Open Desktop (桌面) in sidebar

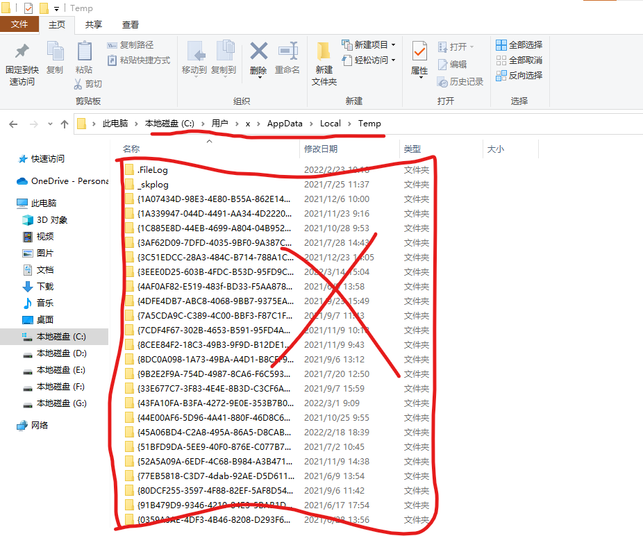point(38,319)
